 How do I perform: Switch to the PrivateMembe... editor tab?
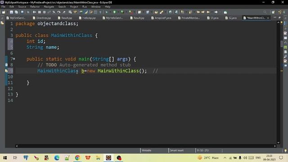coord(189,18)
